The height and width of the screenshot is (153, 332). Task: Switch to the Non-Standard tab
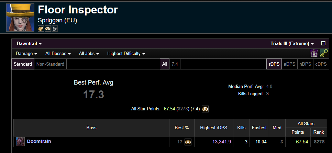51,64
